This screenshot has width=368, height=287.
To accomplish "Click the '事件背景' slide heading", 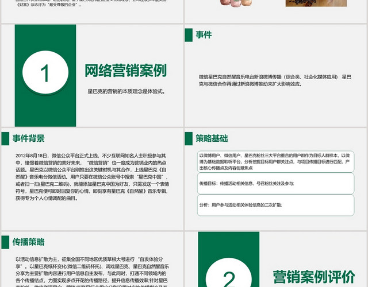I will click(28, 138).
